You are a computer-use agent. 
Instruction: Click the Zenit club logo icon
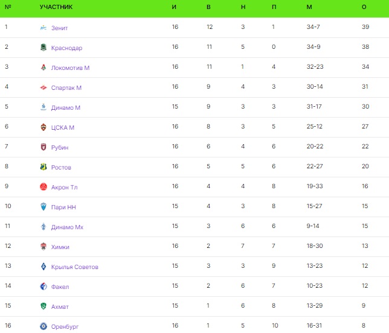pyautogui.click(x=43, y=28)
